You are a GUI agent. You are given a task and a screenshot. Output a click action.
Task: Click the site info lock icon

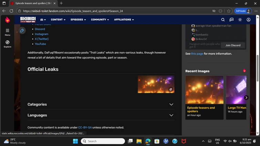pos(20,11)
